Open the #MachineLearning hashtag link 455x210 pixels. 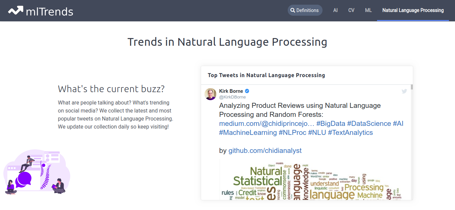pyautogui.click(x=248, y=132)
